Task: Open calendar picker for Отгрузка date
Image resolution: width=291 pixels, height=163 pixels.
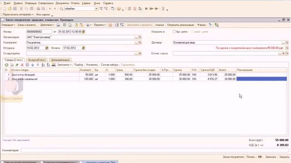Action: click(x=47, y=48)
